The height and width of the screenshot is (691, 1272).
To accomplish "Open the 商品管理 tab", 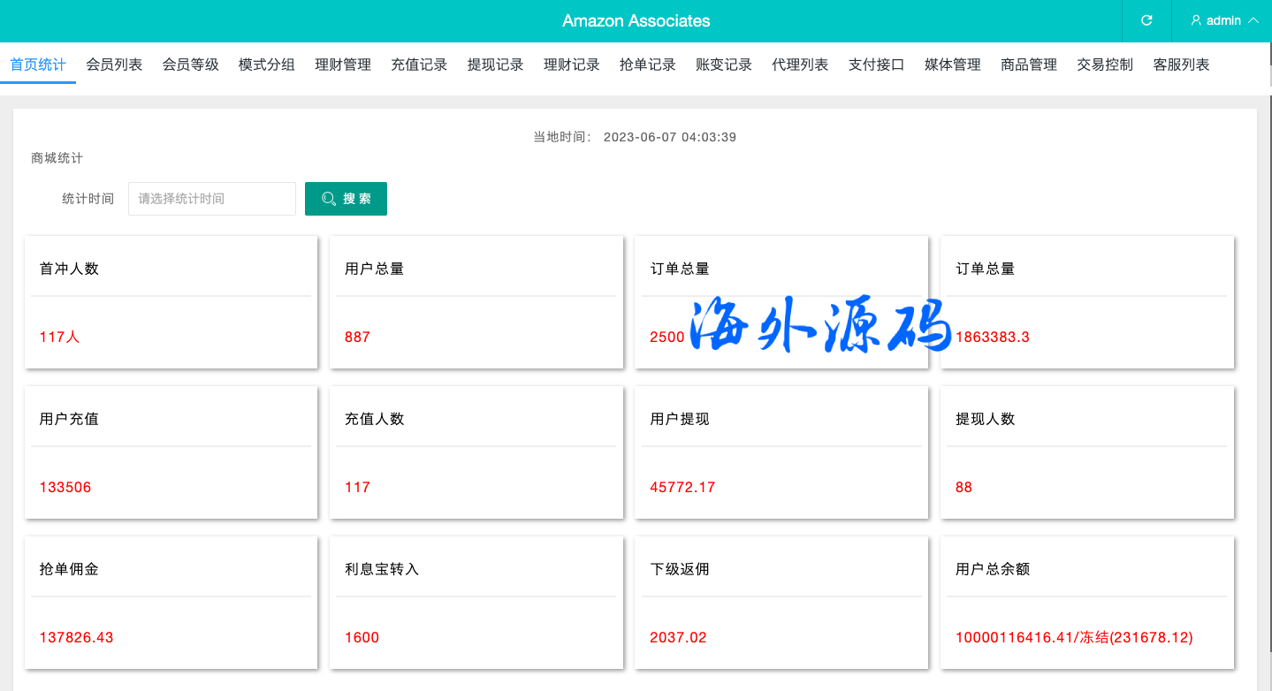I will [x=1029, y=65].
